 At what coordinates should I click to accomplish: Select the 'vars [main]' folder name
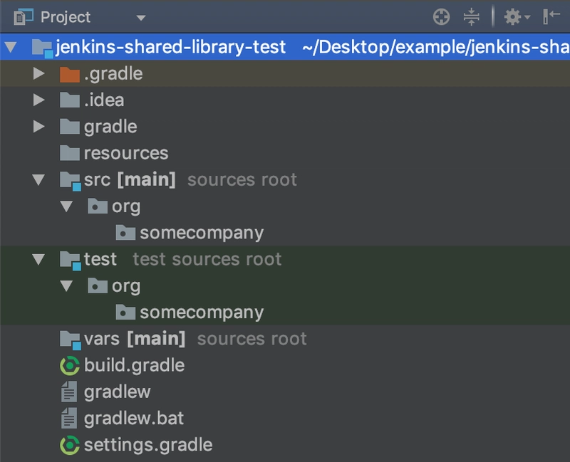point(135,339)
